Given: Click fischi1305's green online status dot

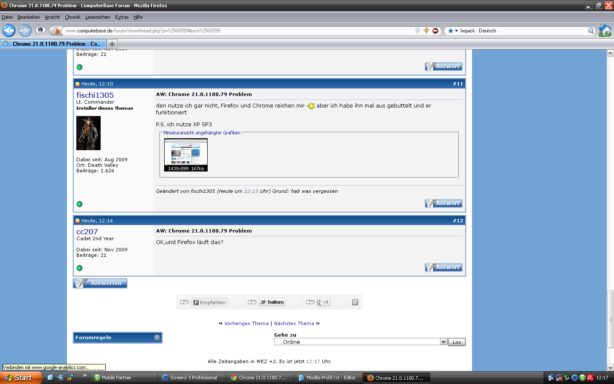Looking at the screenshot, I should tap(79, 204).
